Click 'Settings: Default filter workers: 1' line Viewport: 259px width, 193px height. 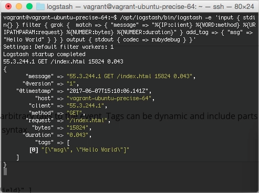click(58, 47)
